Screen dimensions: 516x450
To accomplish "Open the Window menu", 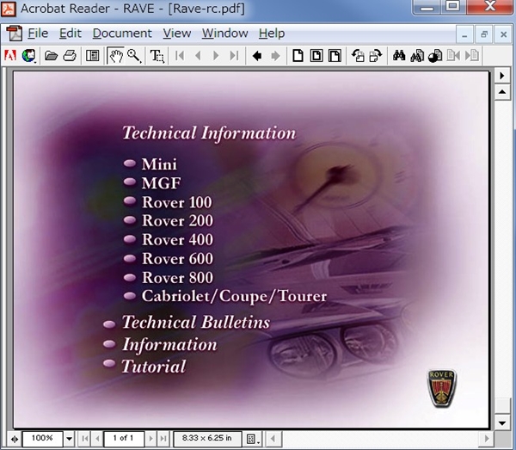I will 224,34.
